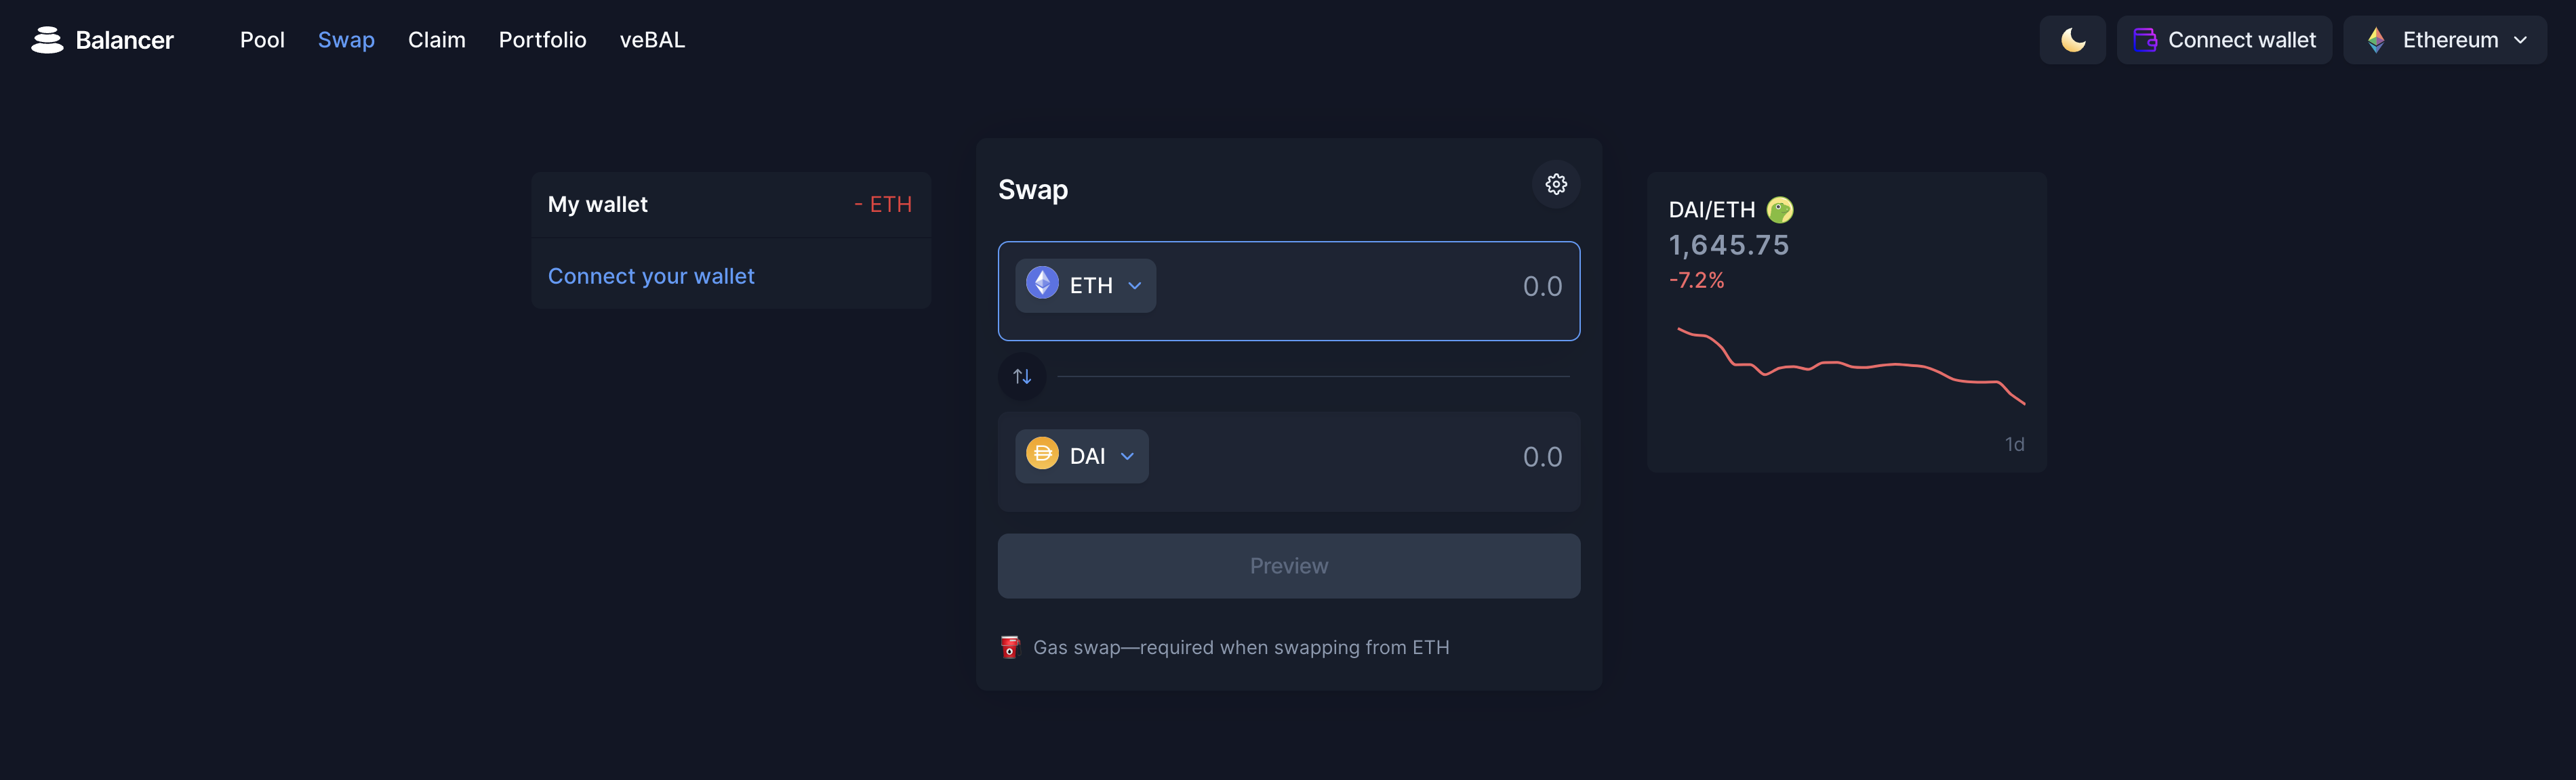Viewport: 2576px width, 780px height.
Task: Click the Connect your wallet link
Action: (651, 277)
